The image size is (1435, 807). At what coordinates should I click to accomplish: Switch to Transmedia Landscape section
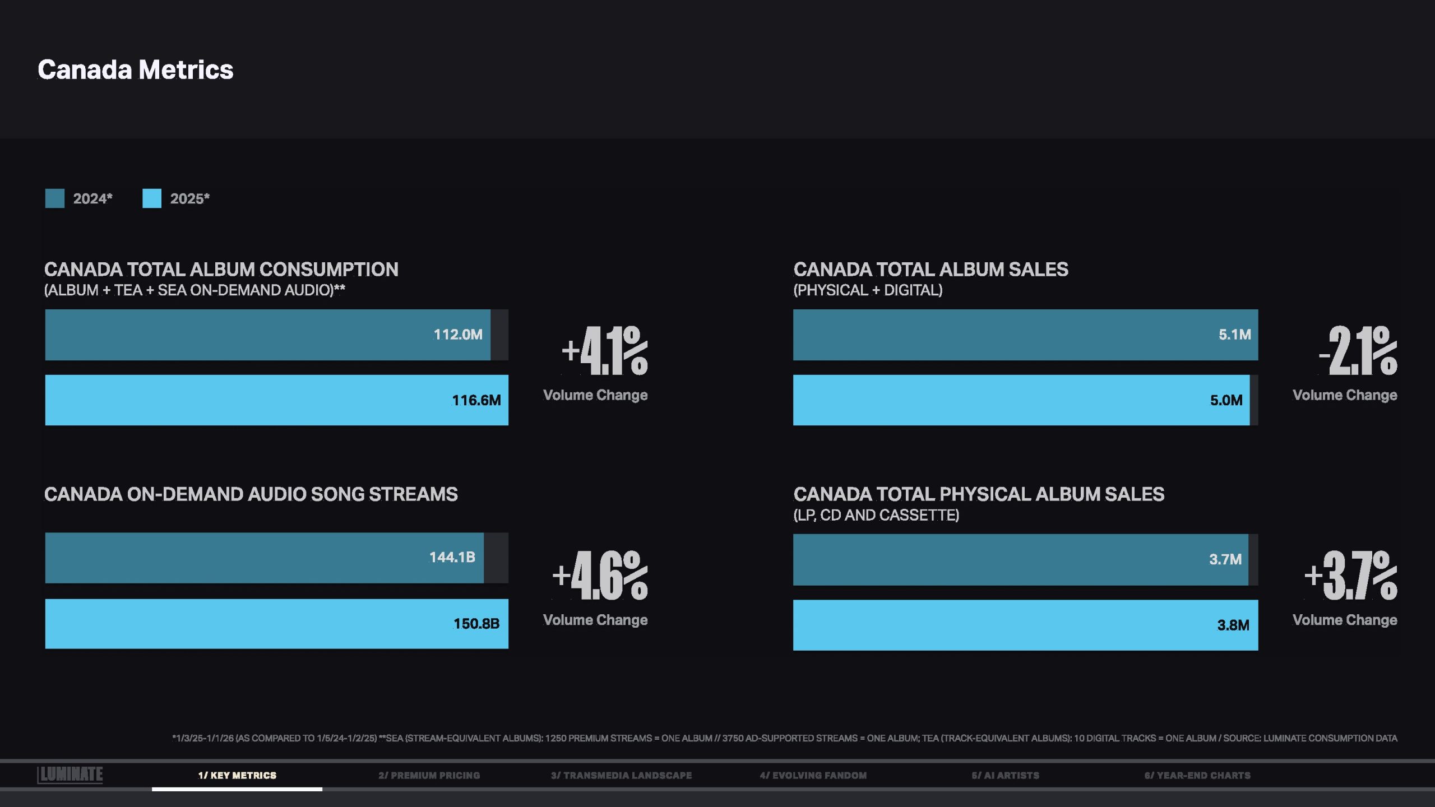click(621, 775)
